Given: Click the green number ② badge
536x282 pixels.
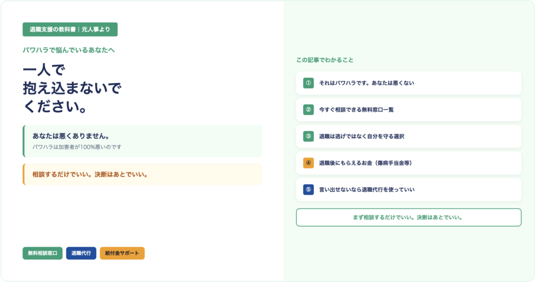Looking at the screenshot, I should click(308, 110).
